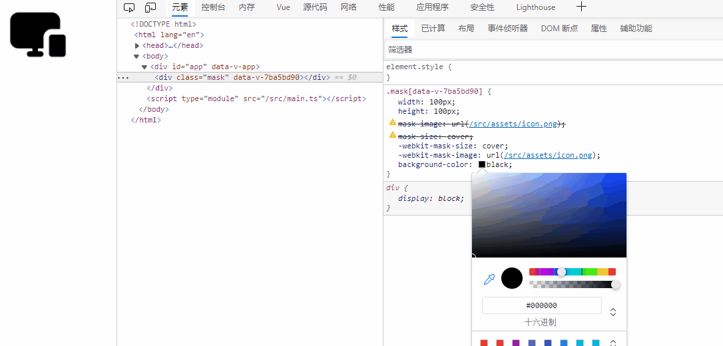Open the 网络 tab
The image size is (723, 346).
pos(348,7)
